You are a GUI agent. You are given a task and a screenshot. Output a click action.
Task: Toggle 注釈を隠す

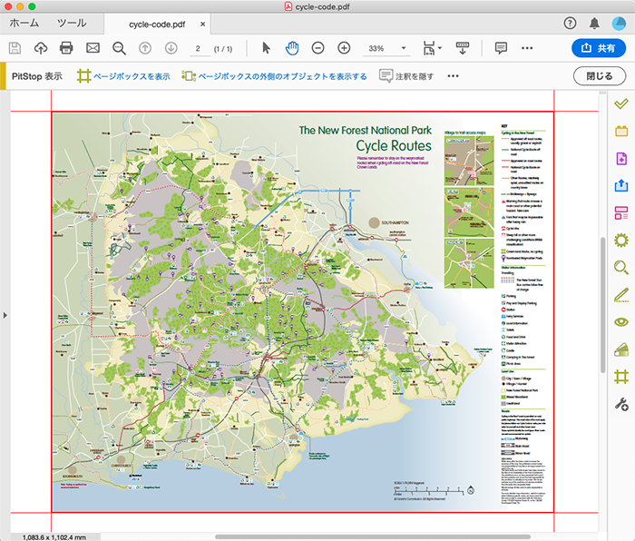pos(406,76)
